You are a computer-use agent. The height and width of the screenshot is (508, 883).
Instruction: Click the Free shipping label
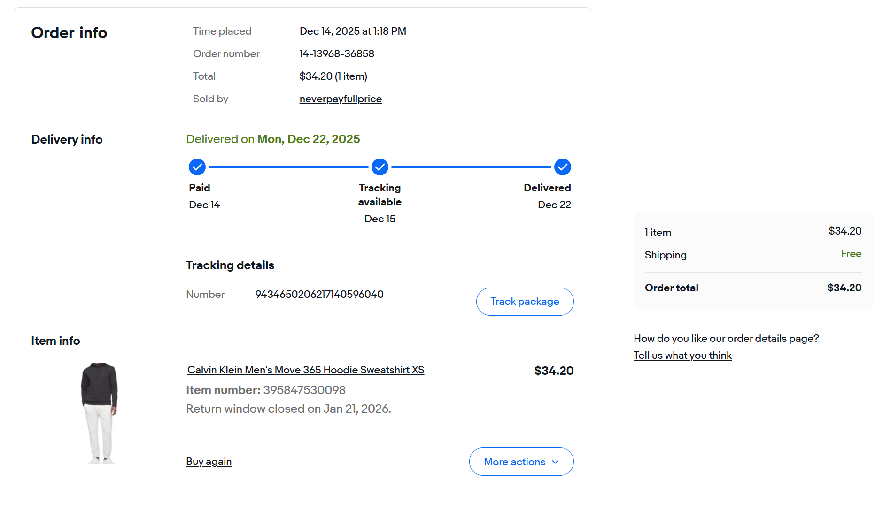tap(851, 254)
